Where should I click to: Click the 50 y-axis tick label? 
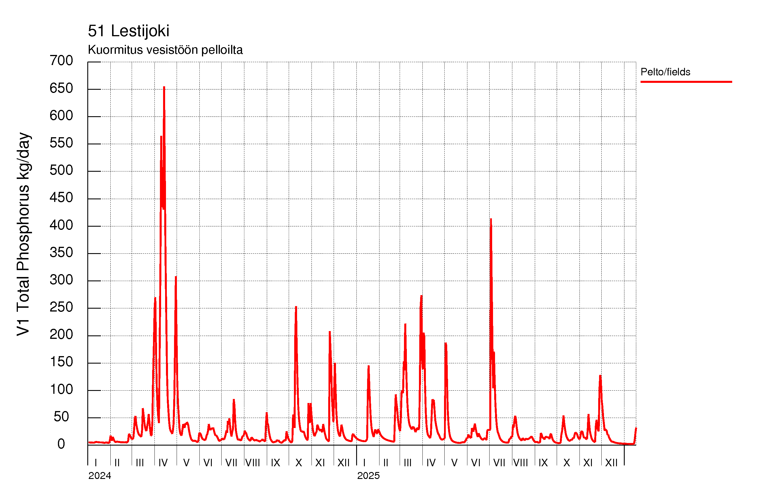click(x=61, y=417)
